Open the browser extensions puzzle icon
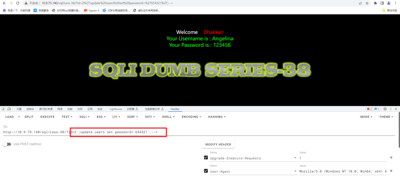The width and height of the screenshot is (400, 176). pyautogui.click(x=376, y=3)
